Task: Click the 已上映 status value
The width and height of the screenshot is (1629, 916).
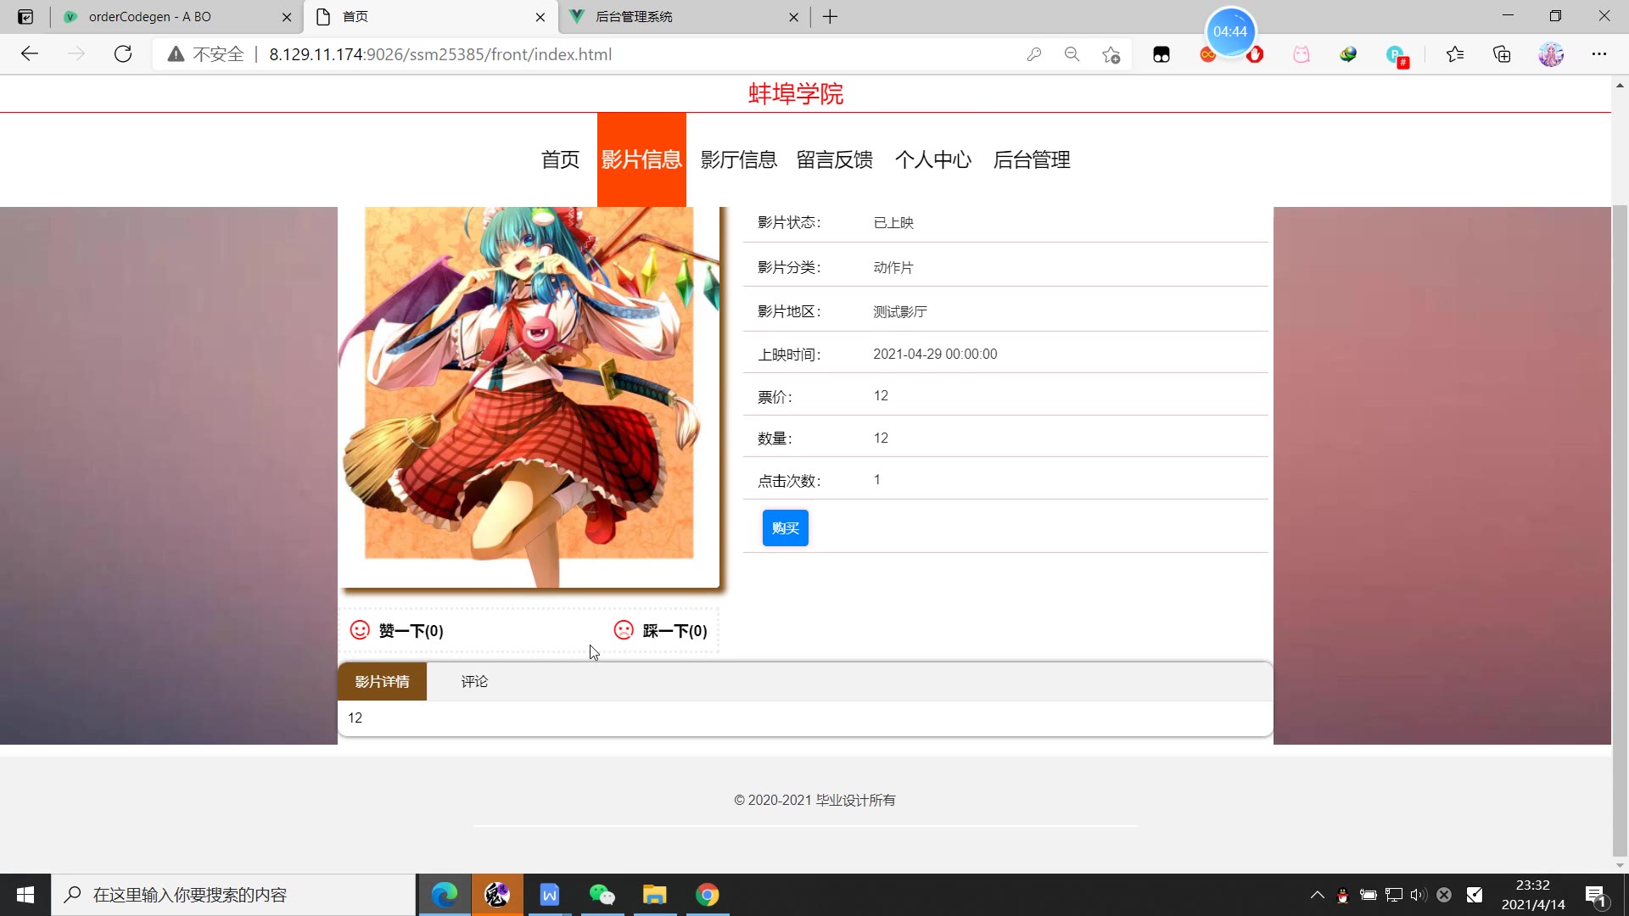Action: [893, 222]
